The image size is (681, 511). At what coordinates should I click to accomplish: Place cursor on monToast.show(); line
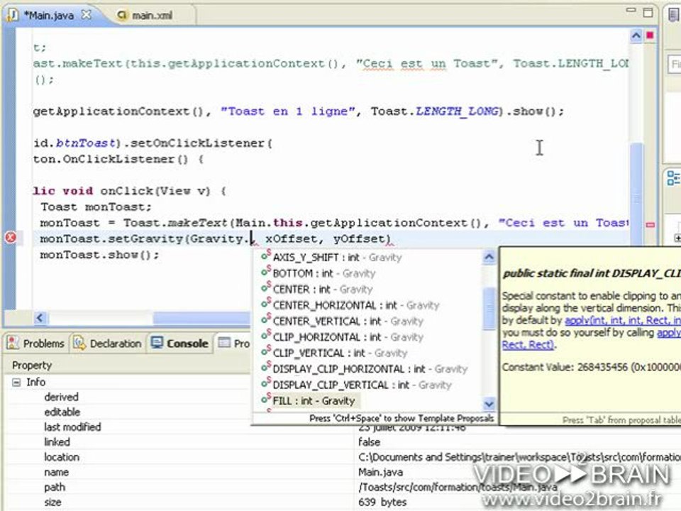tap(100, 255)
